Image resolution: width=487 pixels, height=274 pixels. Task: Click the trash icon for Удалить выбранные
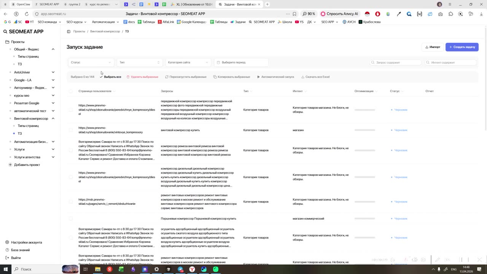coord(128,77)
